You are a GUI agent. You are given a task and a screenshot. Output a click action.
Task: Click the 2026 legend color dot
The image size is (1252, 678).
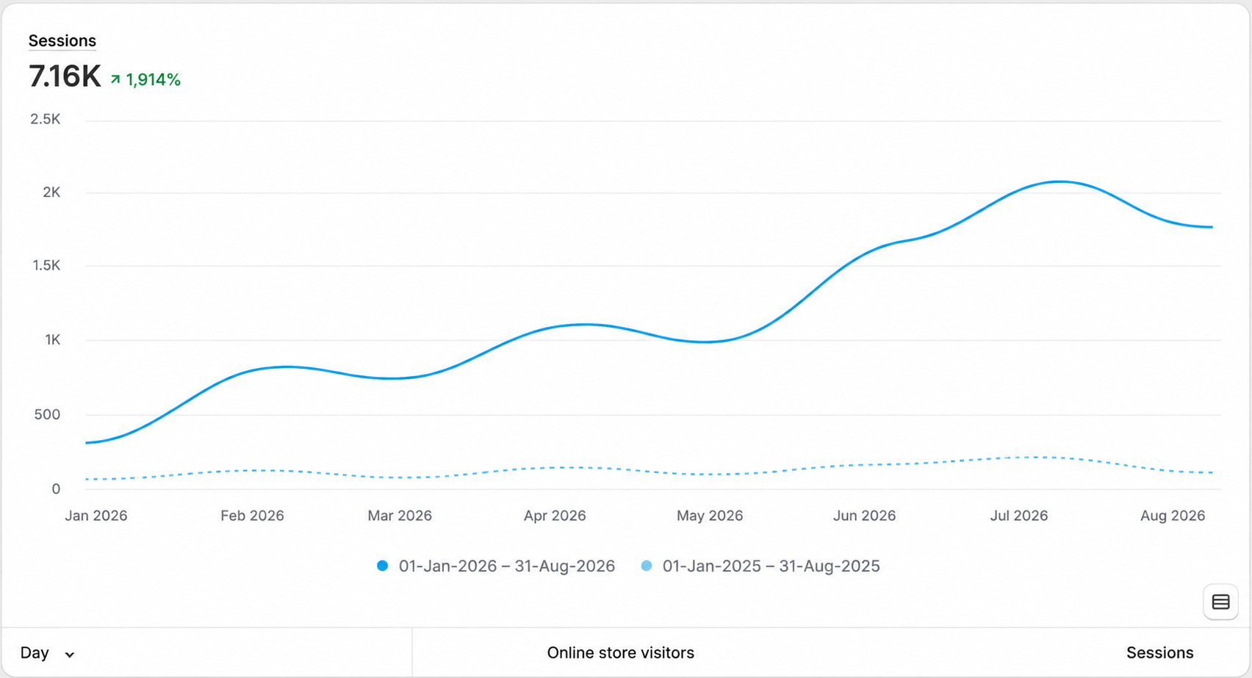pos(382,566)
